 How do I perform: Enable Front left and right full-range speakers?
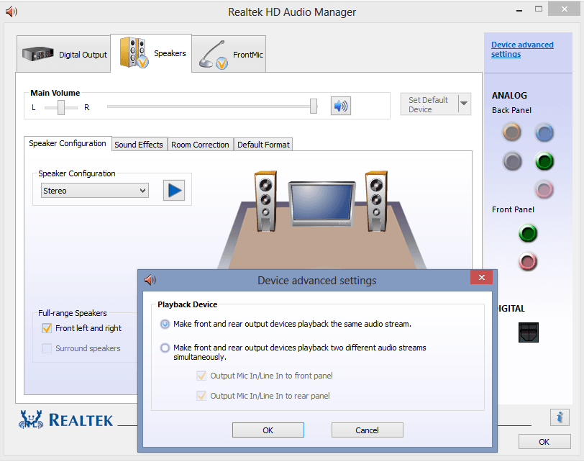(x=47, y=328)
